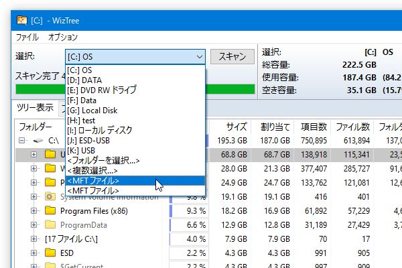Click the 19.1 GB size cell
This screenshot has height=268, width=402.
tap(234, 197)
